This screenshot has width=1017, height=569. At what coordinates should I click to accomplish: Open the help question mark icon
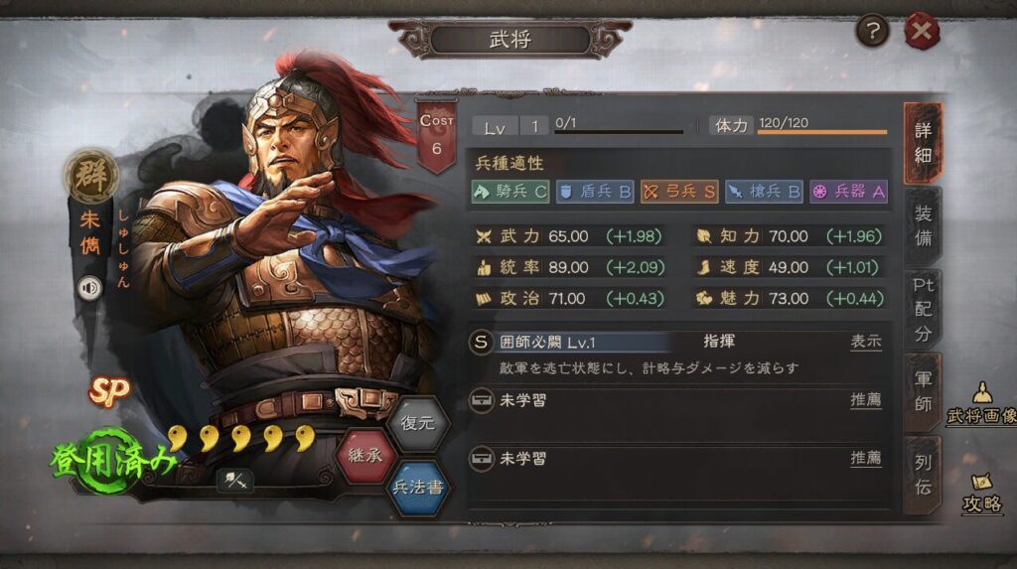coord(872,31)
